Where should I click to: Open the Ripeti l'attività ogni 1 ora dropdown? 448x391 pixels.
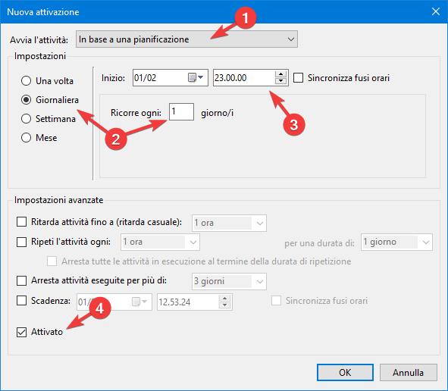pyautogui.click(x=160, y=242)
